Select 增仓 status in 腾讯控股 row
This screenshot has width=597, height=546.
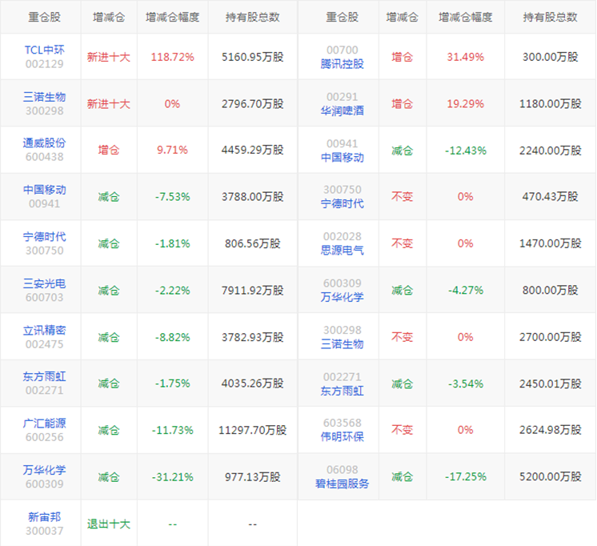[403, 57]
